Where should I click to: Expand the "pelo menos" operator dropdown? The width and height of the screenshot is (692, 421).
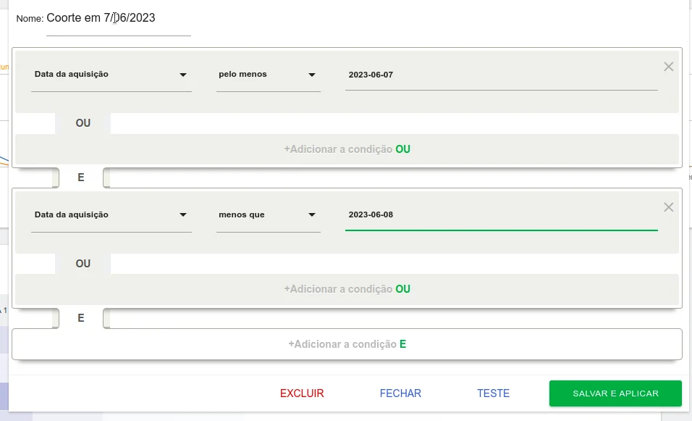(x=268, y=75)
